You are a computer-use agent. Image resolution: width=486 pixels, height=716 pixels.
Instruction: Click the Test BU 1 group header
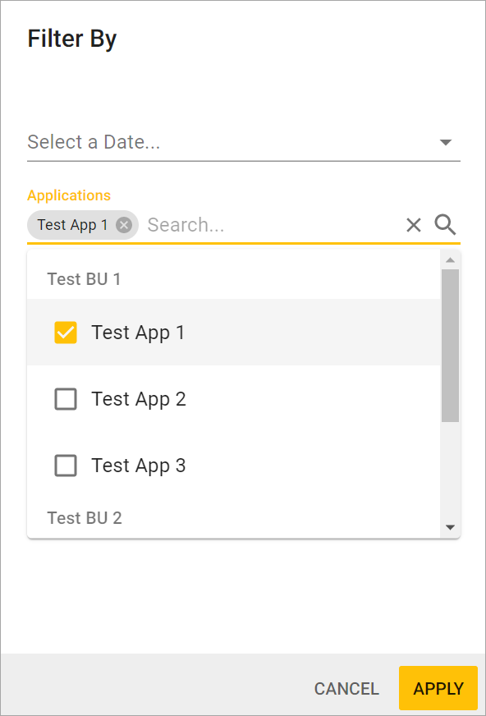pos(84,279)
